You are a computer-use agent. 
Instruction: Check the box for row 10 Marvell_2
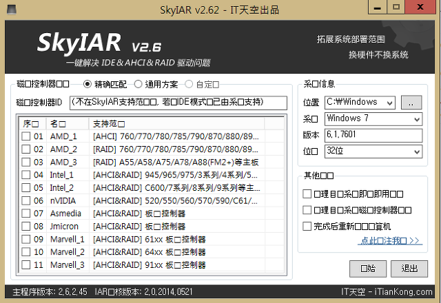(x=26, y=252)
